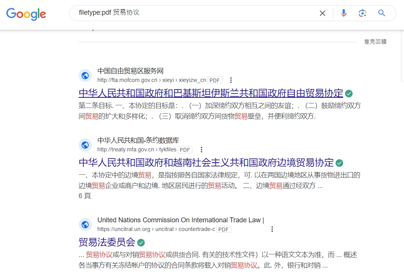The height and width of the screenshot is (274, 404).
Task: Open more options for fta.mofcom.gov.cn result
Action: click(x=231, y=80)
